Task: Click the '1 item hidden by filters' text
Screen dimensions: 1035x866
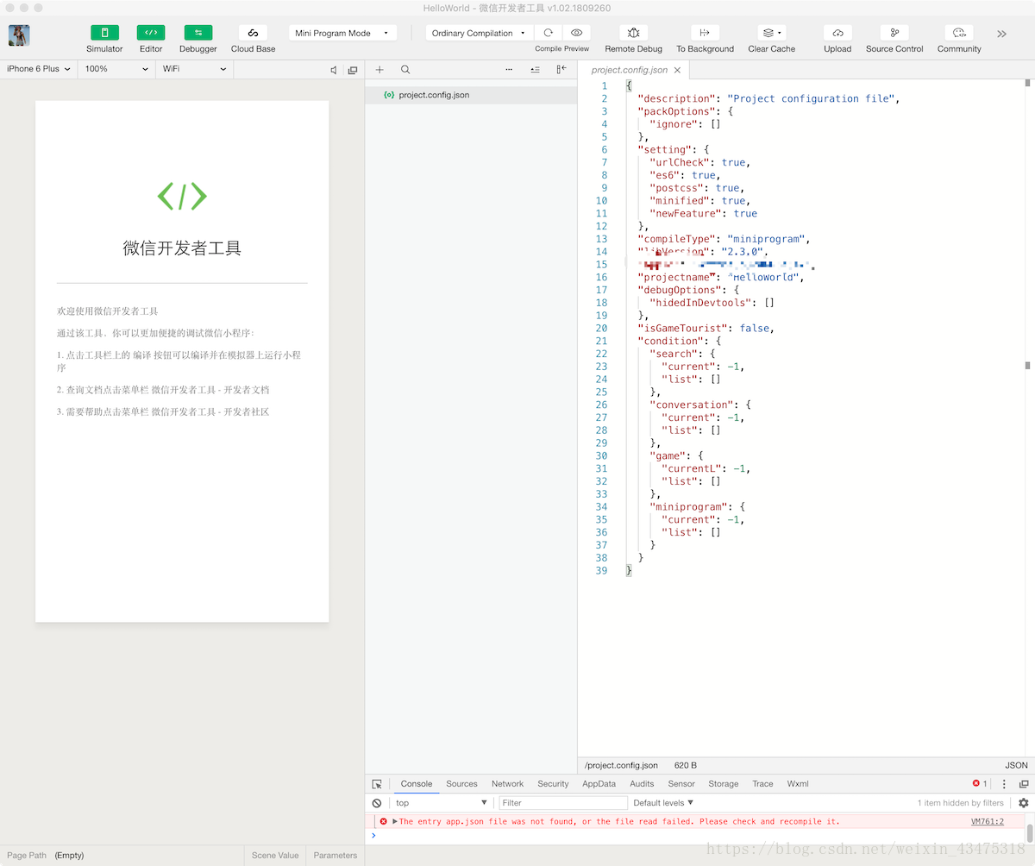Action: pyautogui.click(x=961, y=803)
